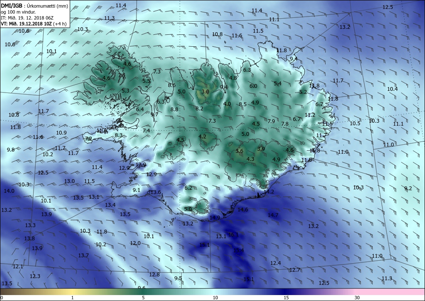The height and width of the screenshot is (301, 425).
Task: Select the 9.7 map value
Action: point(155,114)
